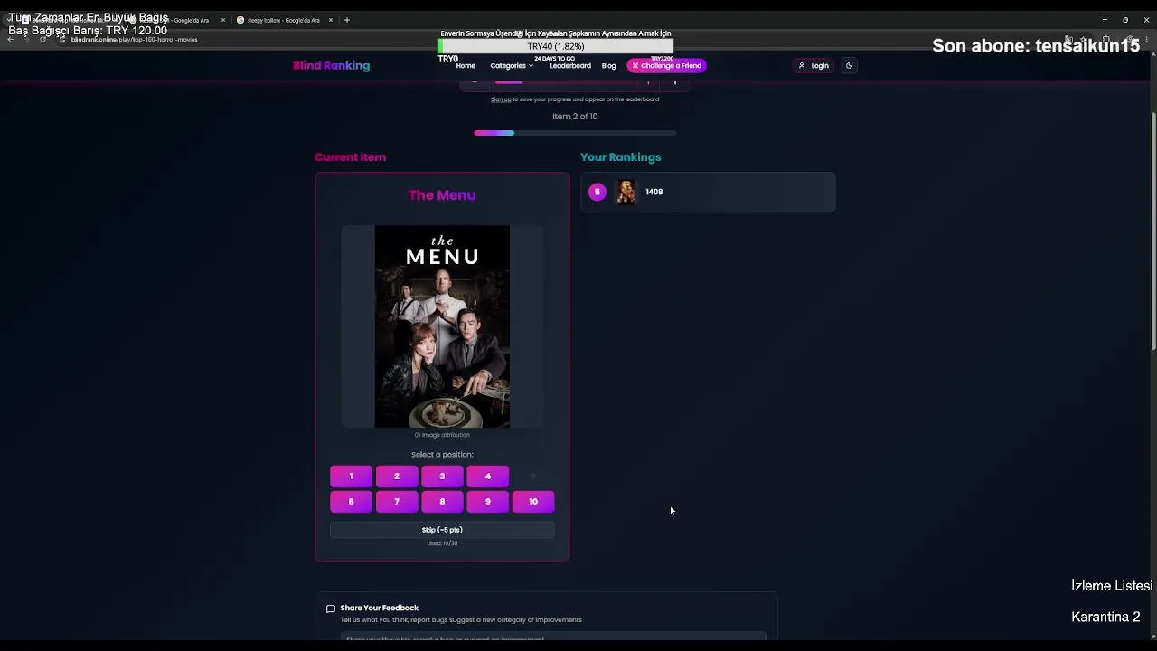Place The Menu at position 4
Image resolution: width=1157 pixels, height=651 pixels.
pyautogui.click(x=487, y=476)
